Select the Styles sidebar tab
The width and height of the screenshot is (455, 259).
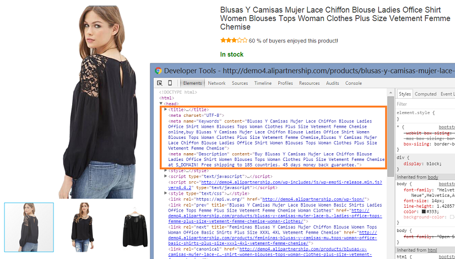tap(404, 94)
